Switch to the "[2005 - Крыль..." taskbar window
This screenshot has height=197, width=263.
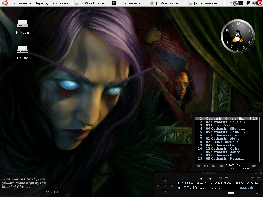click(x=91, y=3)
